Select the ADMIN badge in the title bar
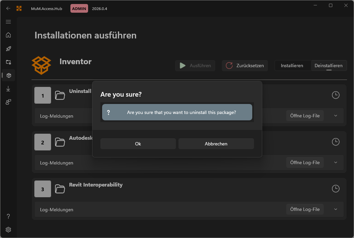 click(79, 8)
